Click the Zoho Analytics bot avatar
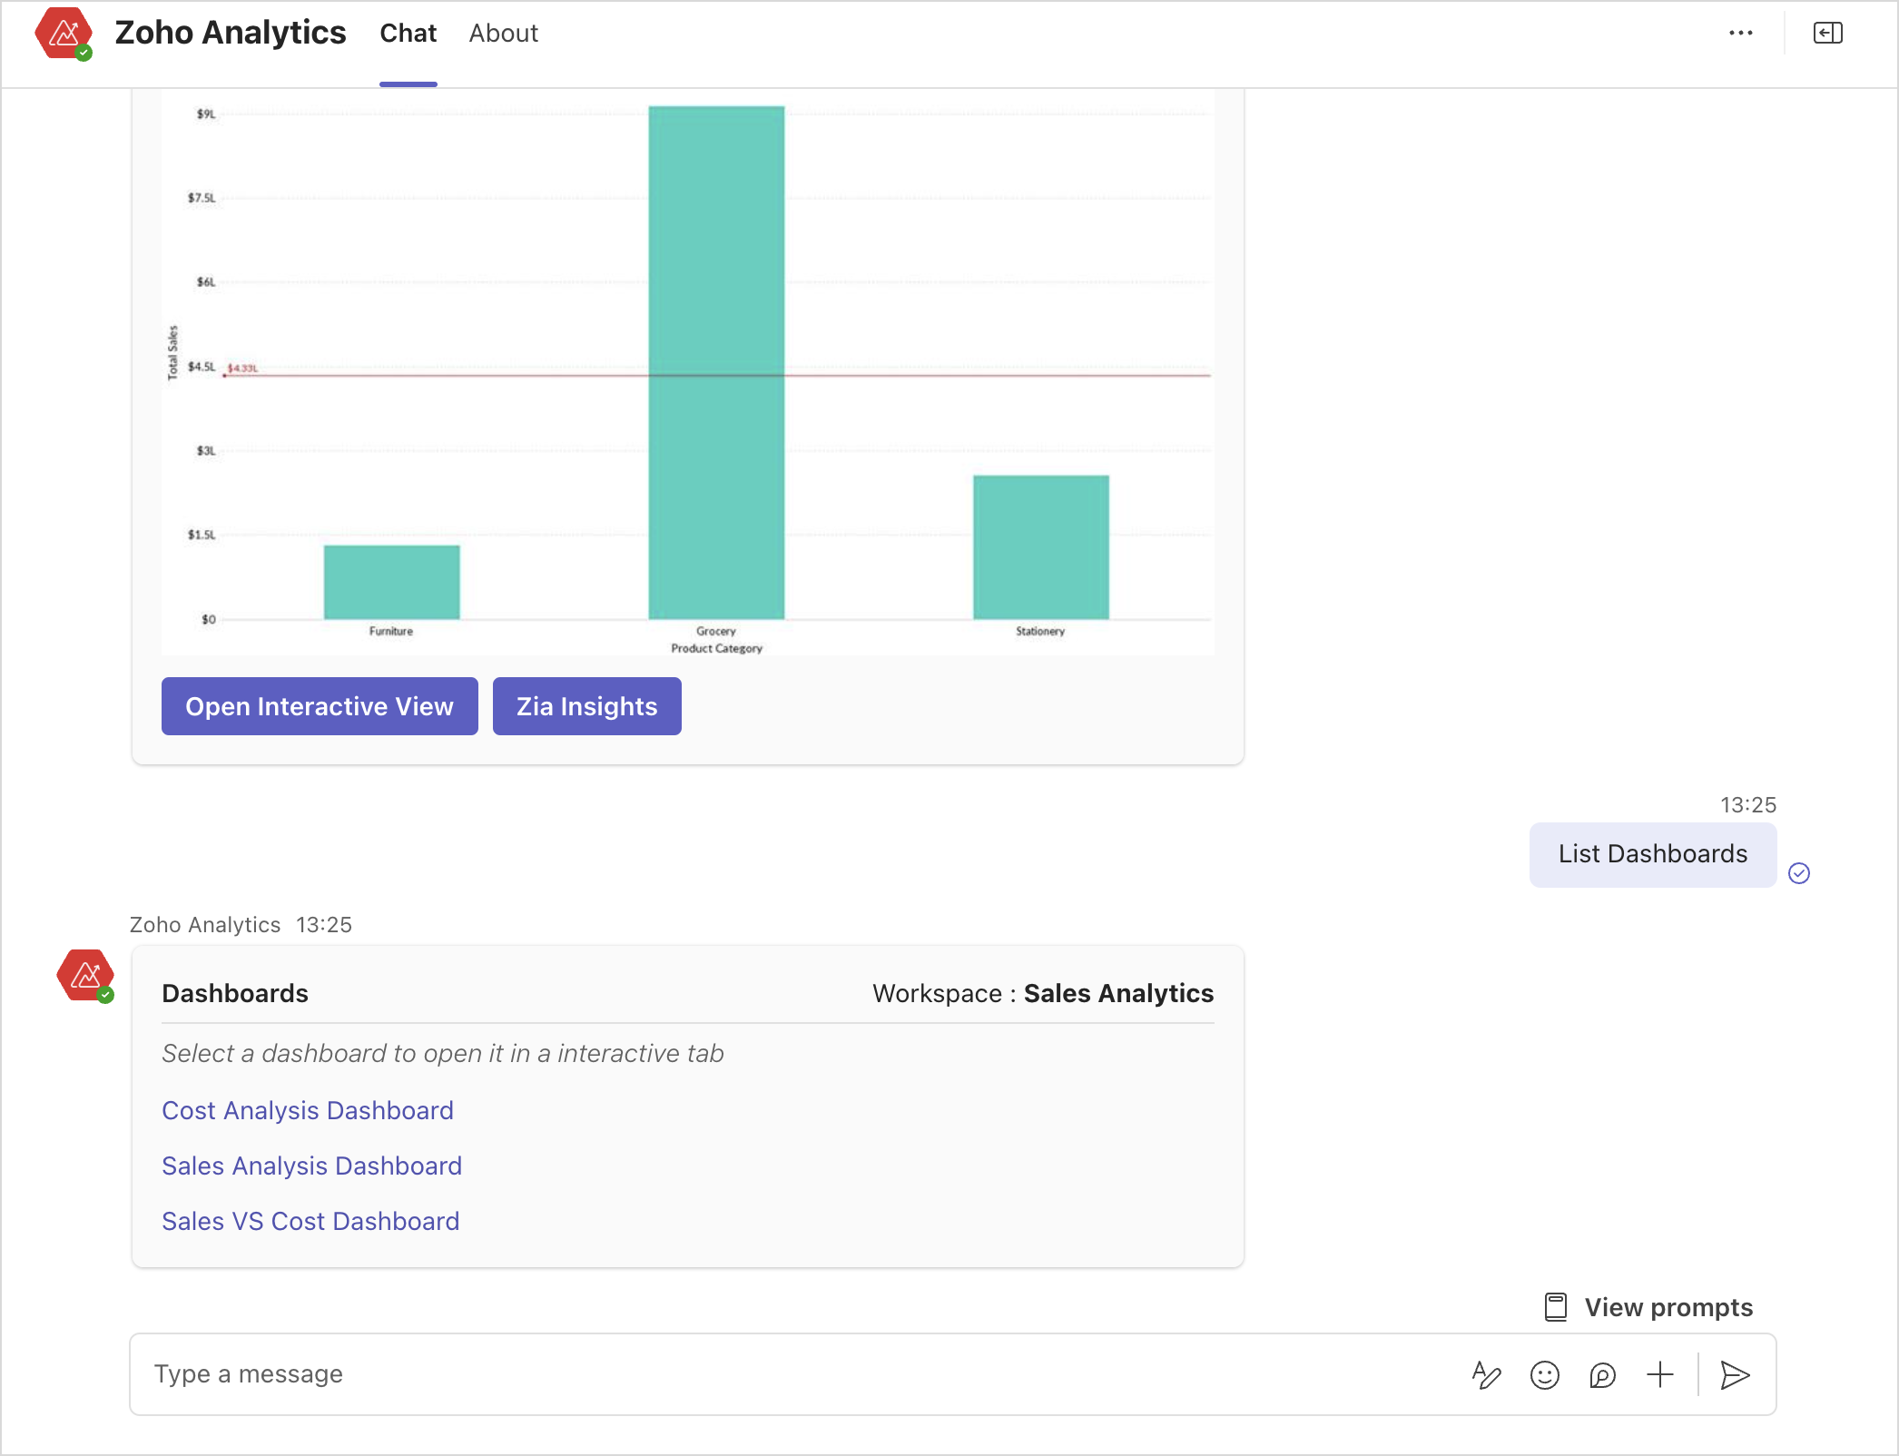The height and width of the screenshot is (1456, 1899). click(85, 976)
